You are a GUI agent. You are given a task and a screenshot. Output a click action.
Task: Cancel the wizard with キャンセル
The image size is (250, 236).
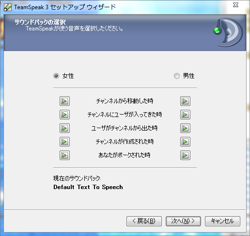(x=222, y=221)
